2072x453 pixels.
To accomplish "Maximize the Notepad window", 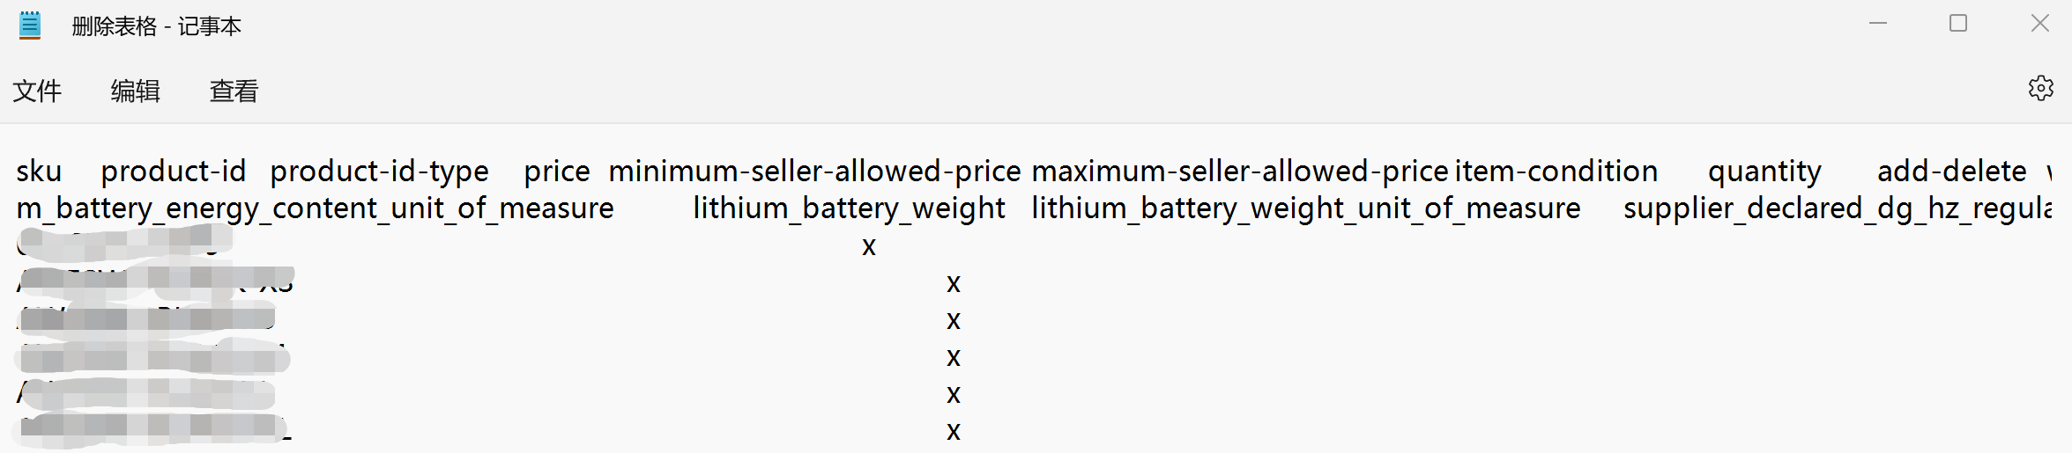I will click(1958, 24).
